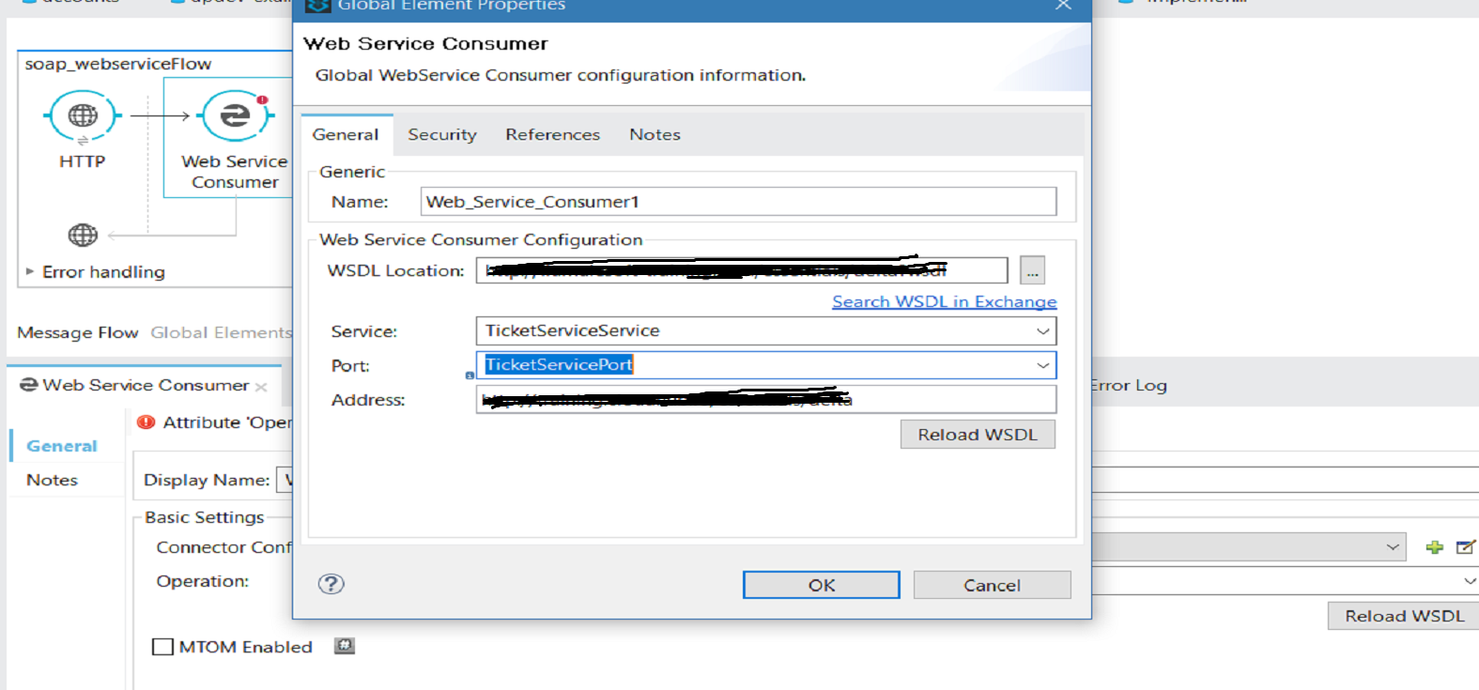1479x690 pixels.
Task: Click the HTTP listener globe icon
Action: click(x=83, y=115)
